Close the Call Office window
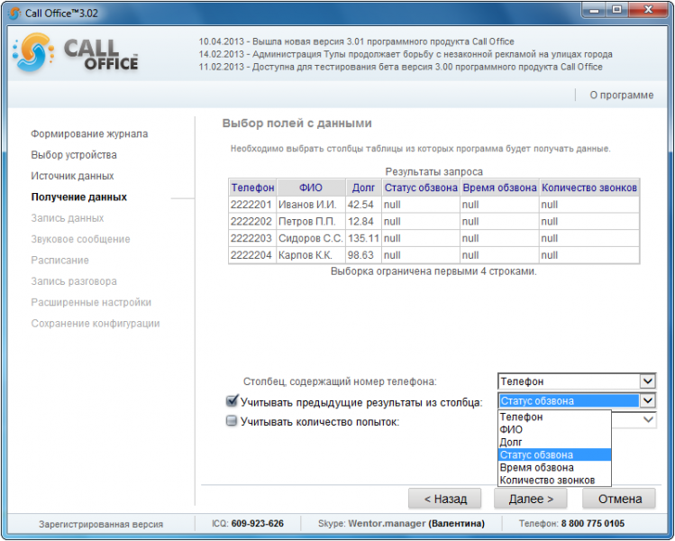 click(x=648, y=10)
